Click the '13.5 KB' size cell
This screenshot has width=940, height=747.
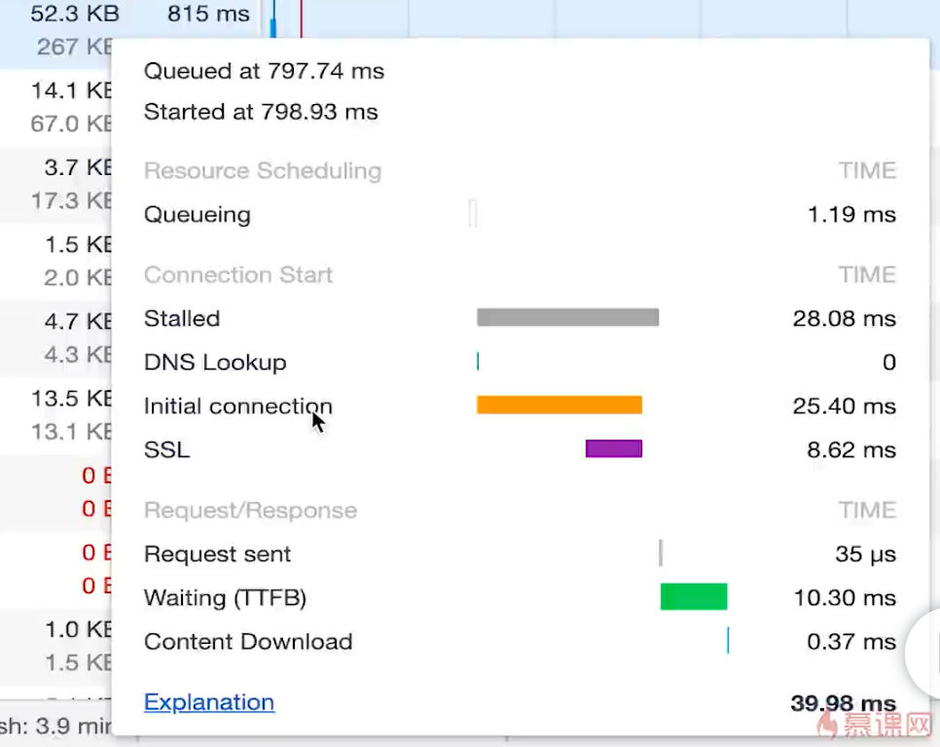coord(71,399)
